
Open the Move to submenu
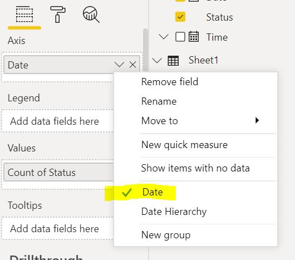pyautogui.click(x=196, y=121)
